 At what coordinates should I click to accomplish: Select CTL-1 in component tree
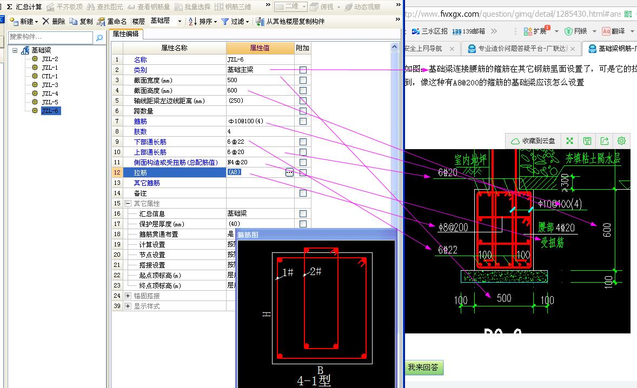coord(50,76)
